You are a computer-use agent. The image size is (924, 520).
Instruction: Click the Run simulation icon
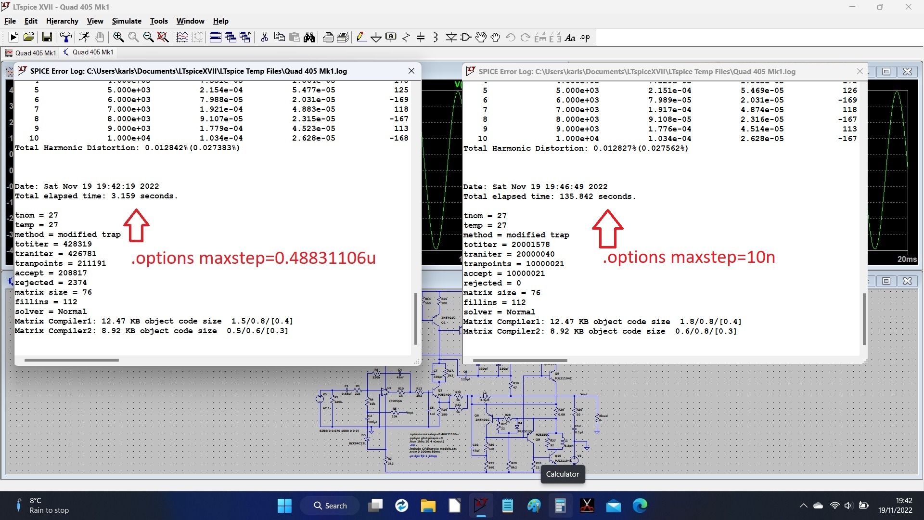(13, 37)
